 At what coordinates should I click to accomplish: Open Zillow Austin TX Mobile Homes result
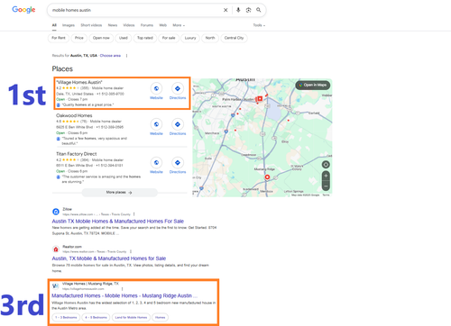[x=117, y=222]
